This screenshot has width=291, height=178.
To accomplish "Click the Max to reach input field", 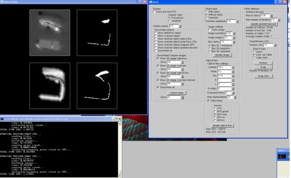I will 265,16.
